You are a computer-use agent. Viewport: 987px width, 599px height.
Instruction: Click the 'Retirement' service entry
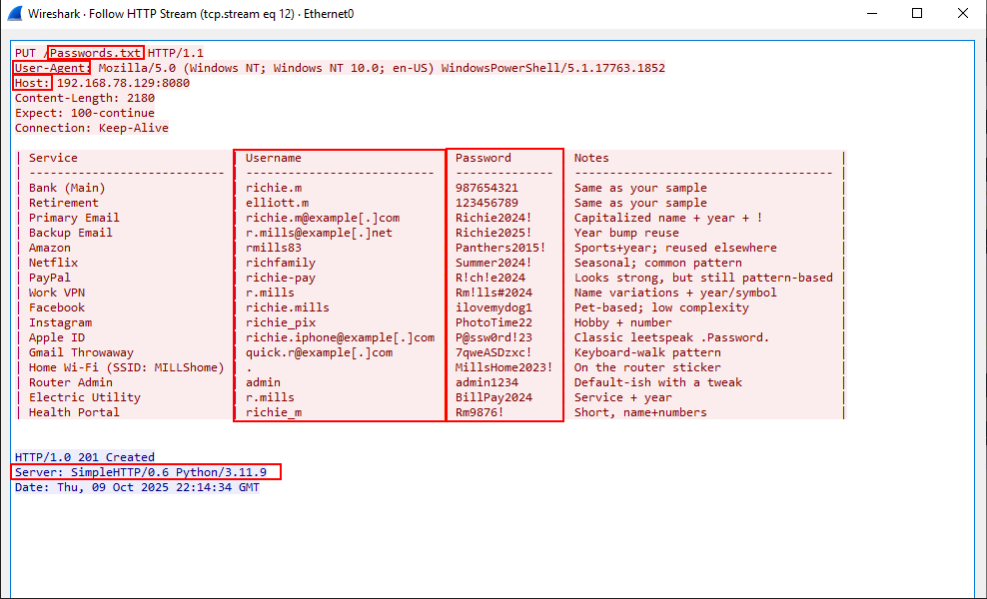[x=64, y=203]
